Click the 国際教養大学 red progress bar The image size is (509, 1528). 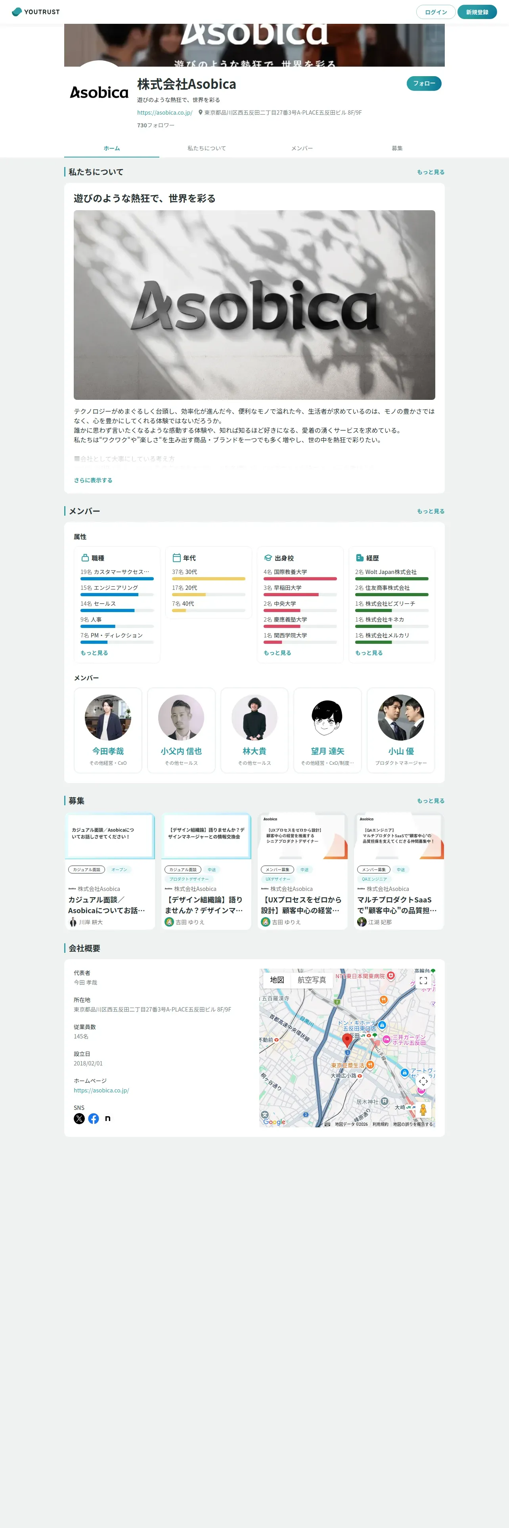tap(300, 579)
